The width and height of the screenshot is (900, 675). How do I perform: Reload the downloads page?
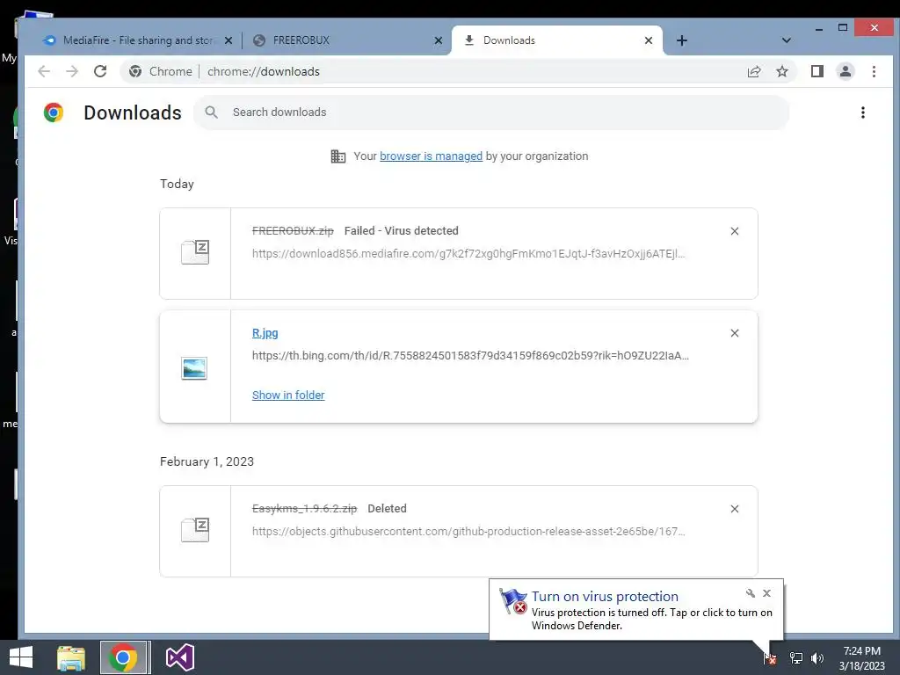pos(100,71)
